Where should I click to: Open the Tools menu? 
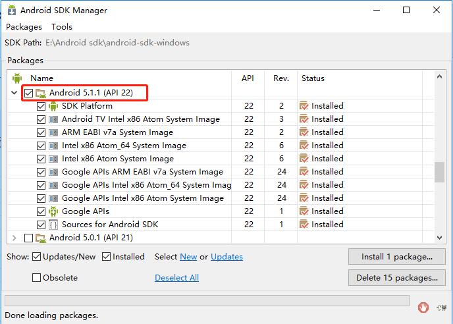62,27
